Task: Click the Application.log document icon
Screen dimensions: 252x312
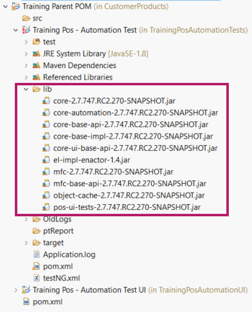Action: point(37,255)
